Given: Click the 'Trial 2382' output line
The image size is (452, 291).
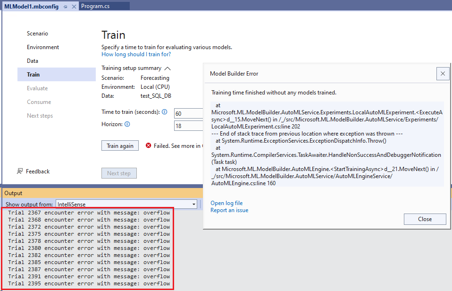Looking at the screenshot, I should tap(89, 255).
